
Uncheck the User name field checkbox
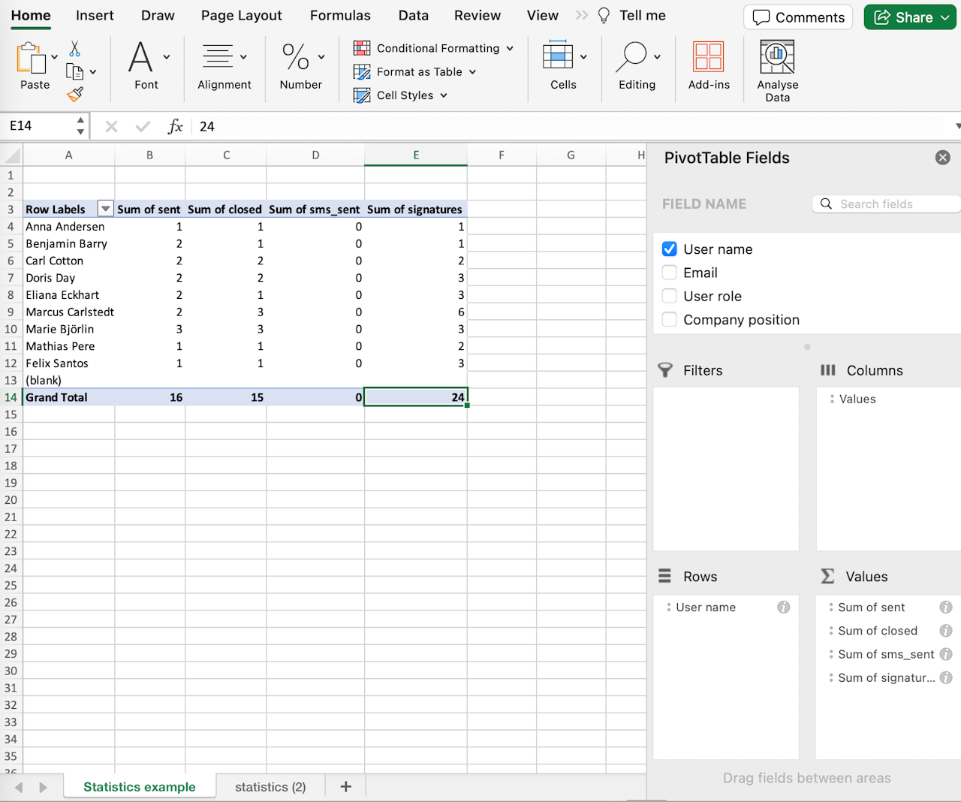[670, 249]
